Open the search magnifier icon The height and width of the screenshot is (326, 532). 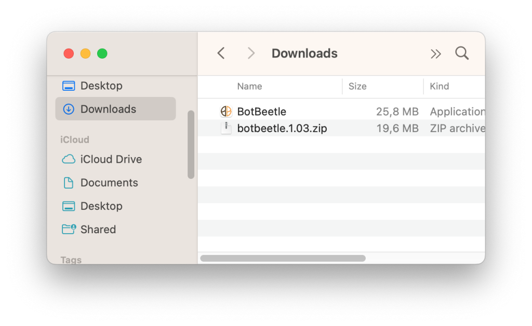(x=462, y=53)
